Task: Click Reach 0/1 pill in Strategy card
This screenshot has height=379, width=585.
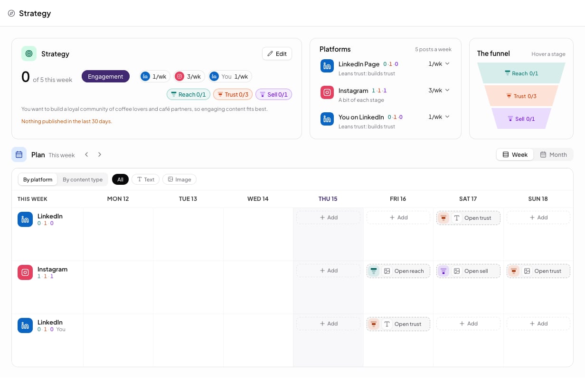Action: [189, 94]
